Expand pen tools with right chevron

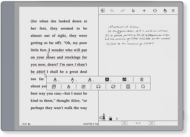click(x=117, y=119)
